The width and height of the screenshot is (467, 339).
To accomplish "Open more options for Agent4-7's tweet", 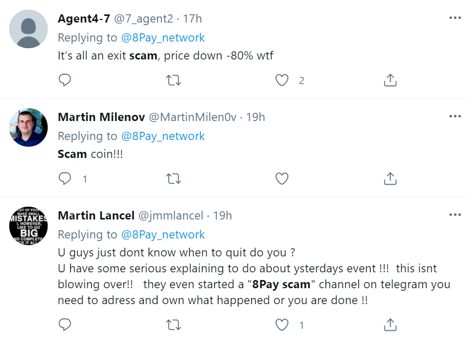I will tap(455, 18).
